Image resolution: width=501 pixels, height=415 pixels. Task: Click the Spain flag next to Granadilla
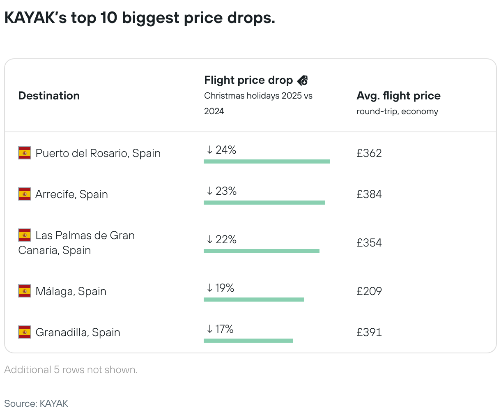tap(25, 332)
